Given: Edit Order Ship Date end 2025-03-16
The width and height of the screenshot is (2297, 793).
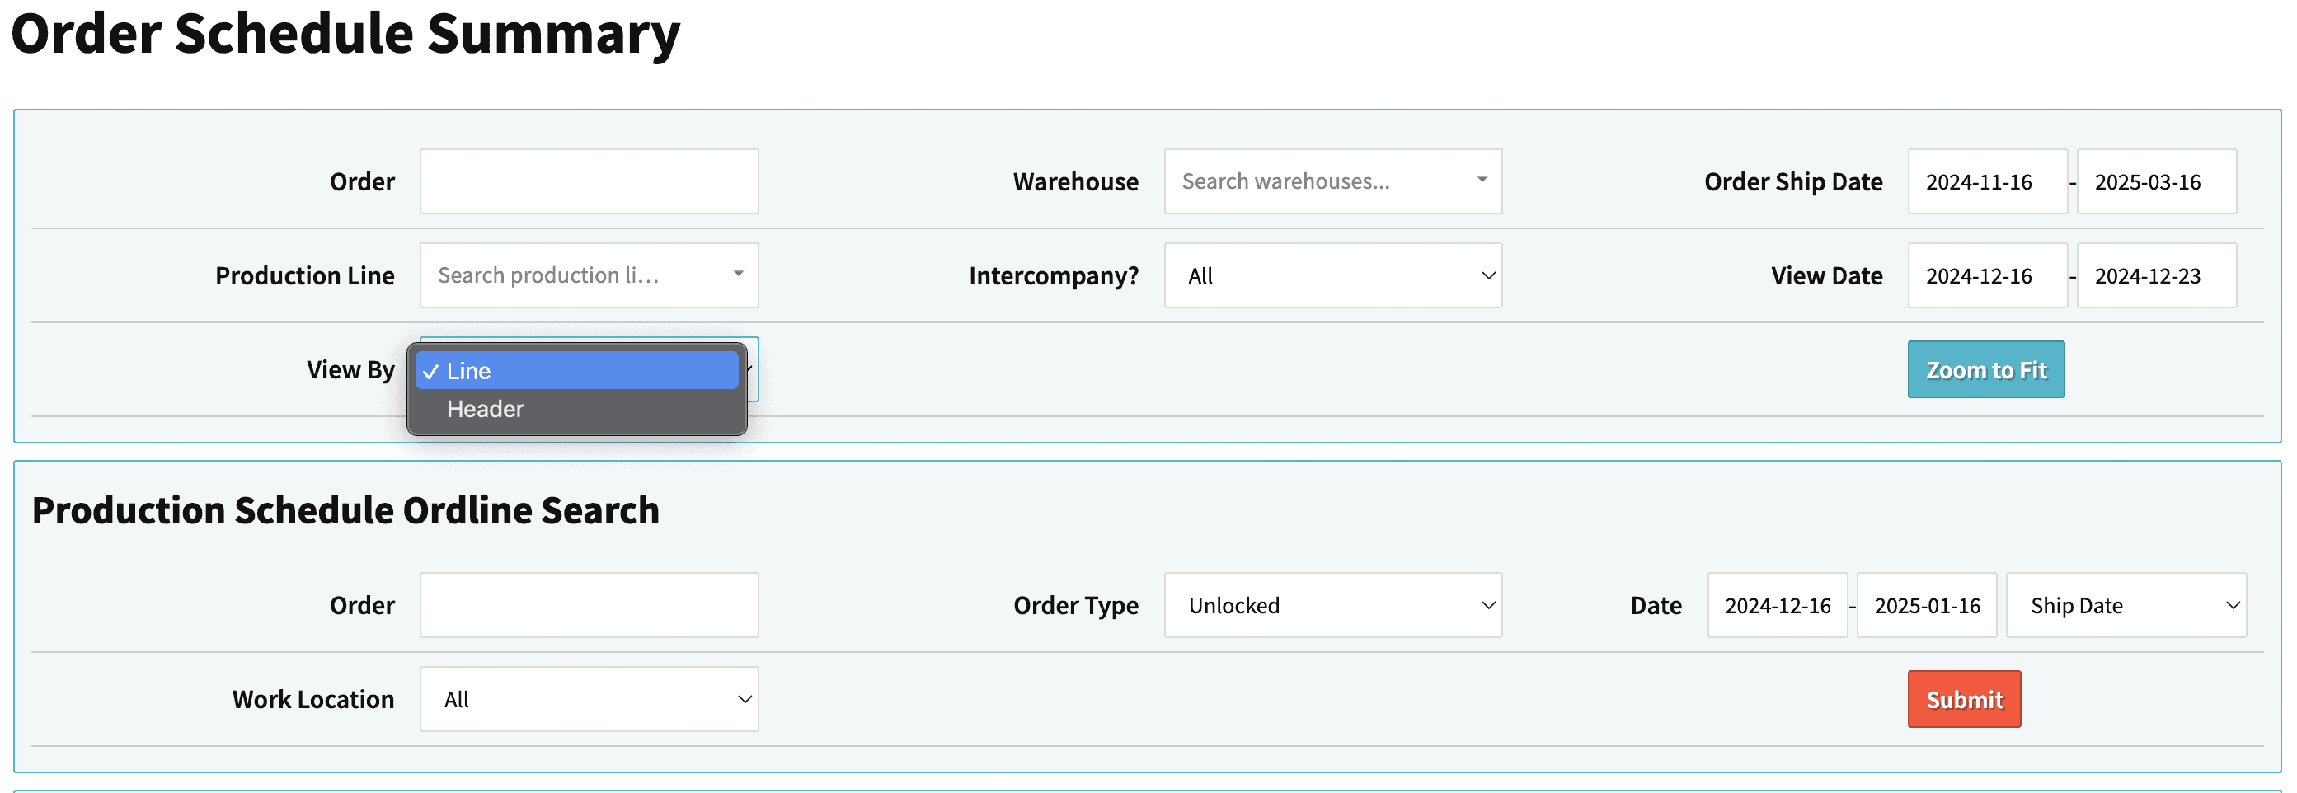Looking at the screenshot, I should pyautogui.click(x=2155, y=182).
